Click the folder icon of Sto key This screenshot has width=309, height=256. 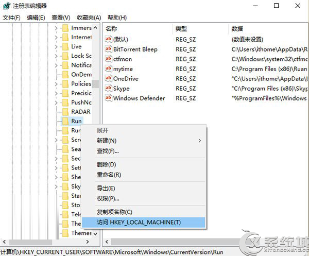point(65,205)
